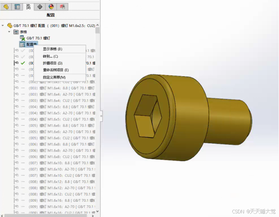Select configuration (009) 螺钉 M1.6x16; 8.8
This screenshot has width=279, height=217.
(x=62, y=200)
